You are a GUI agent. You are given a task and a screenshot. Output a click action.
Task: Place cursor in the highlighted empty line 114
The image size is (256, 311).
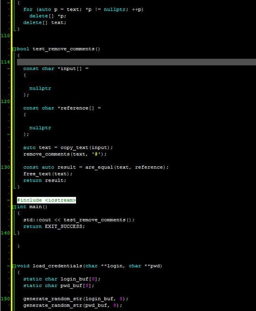[x=136, y=62]
